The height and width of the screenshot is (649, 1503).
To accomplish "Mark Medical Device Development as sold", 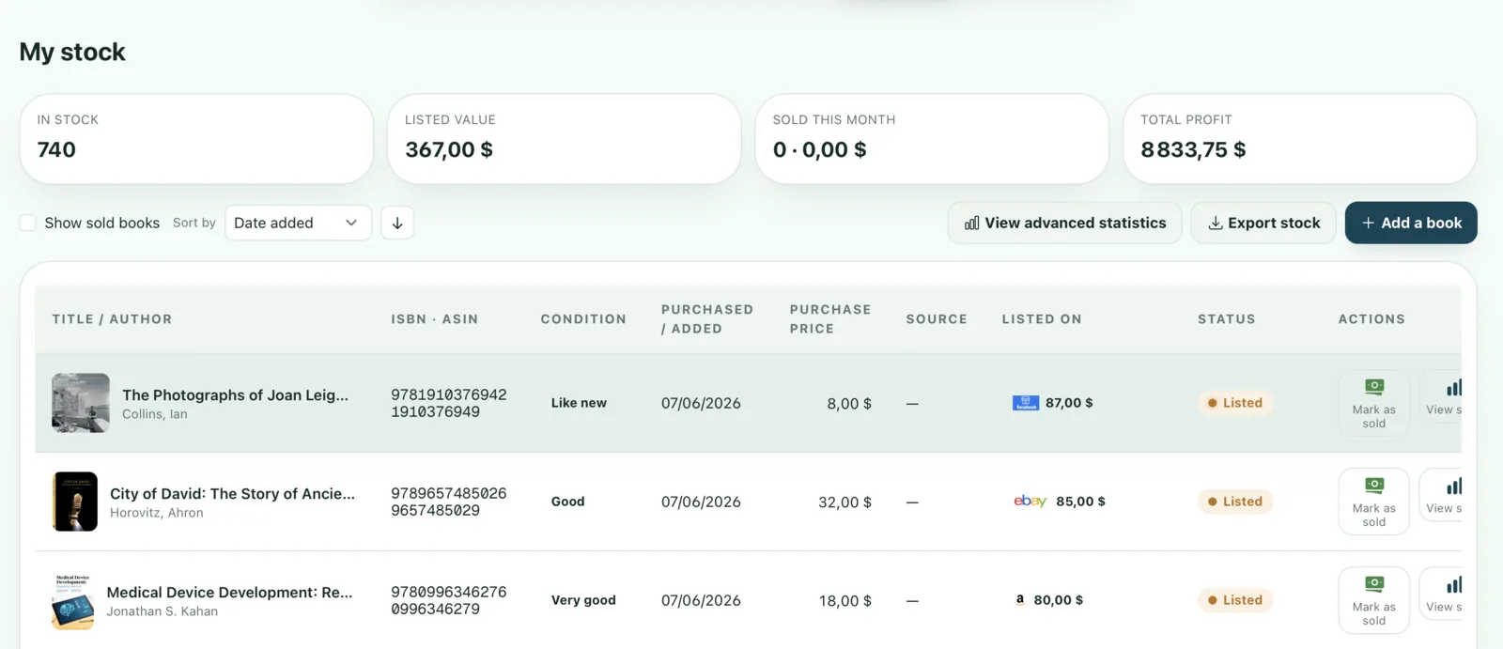I will 1373,600.
